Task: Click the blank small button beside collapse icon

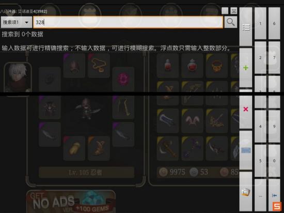Action: [x=225, y=11]
